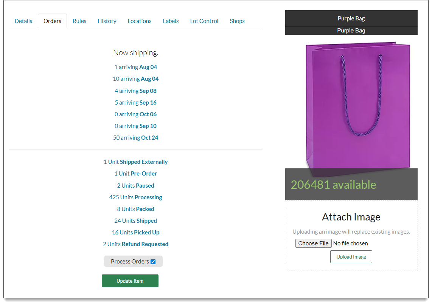This screenshot has width=432, height=305.
Task: Open the Lot Control tab
Action: 204,21
